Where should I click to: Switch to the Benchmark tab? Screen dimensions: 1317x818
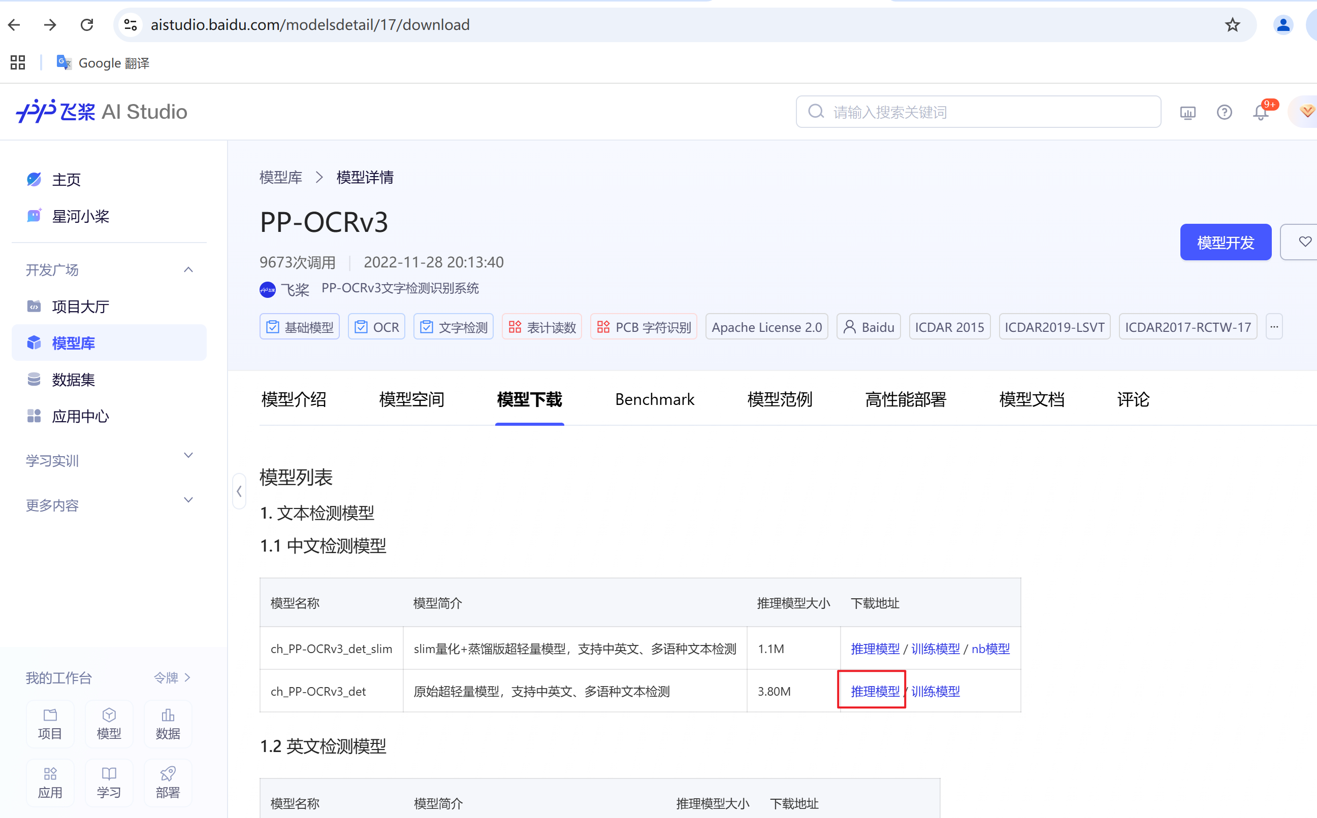tap(655, 399)
